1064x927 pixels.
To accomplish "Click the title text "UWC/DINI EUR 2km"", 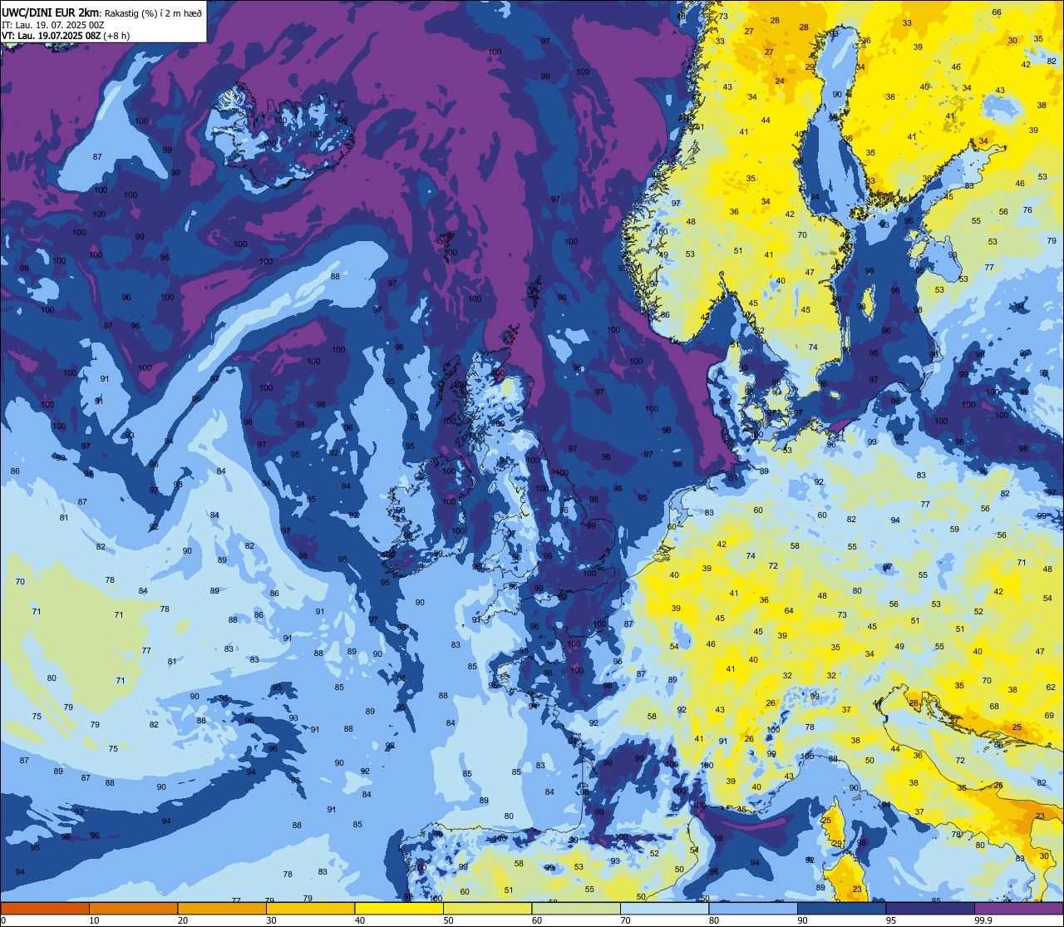I will tap(51, 12).
